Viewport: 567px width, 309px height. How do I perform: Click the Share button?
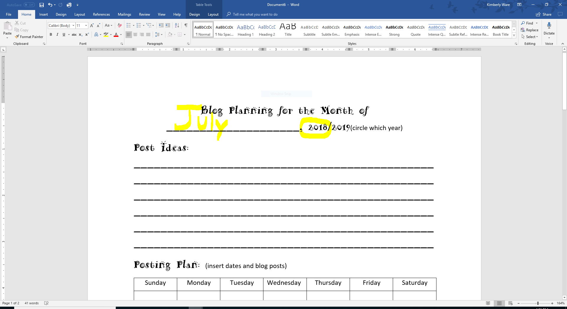coord(544,14)
